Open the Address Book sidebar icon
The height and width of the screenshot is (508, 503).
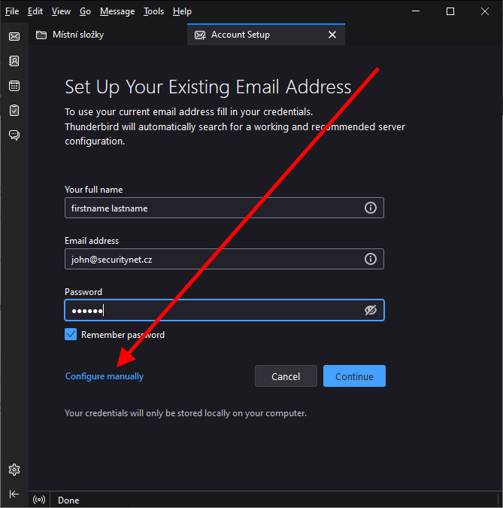coord(14,61)
